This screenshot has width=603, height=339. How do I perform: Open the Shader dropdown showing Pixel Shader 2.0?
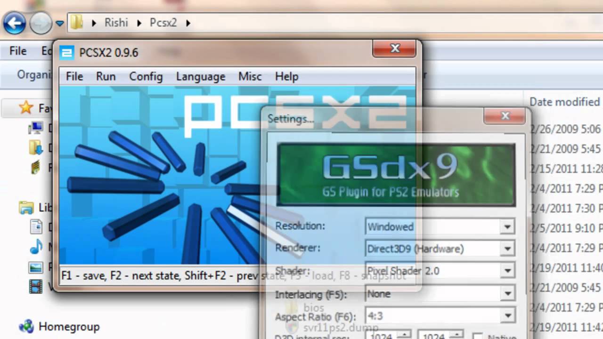[440, 271]
